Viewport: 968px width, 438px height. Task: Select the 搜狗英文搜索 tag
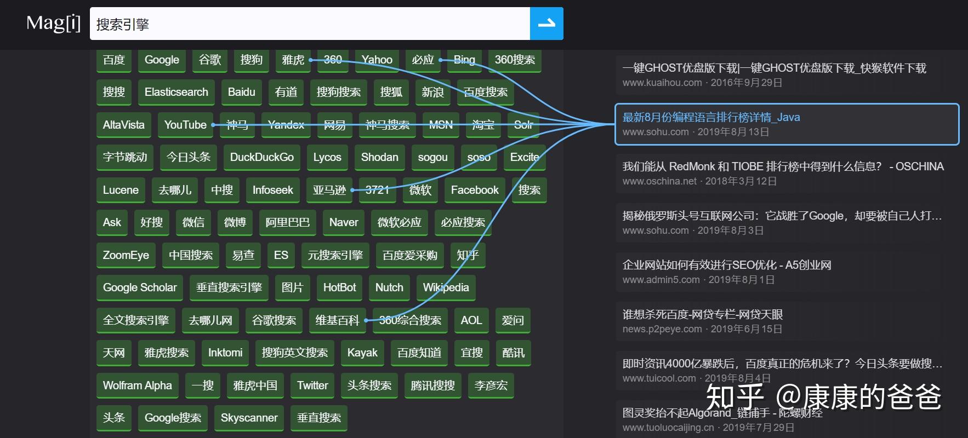295,353
